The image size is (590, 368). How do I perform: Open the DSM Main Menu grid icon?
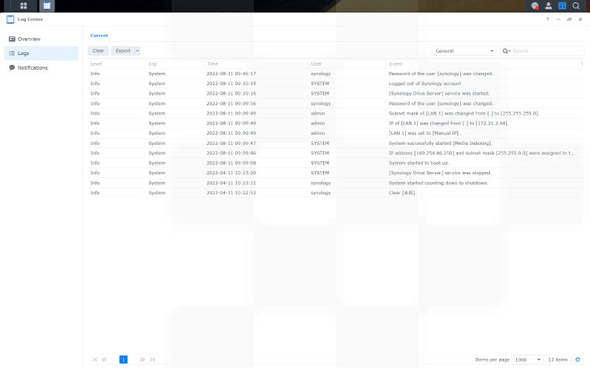tap(23, 5)
